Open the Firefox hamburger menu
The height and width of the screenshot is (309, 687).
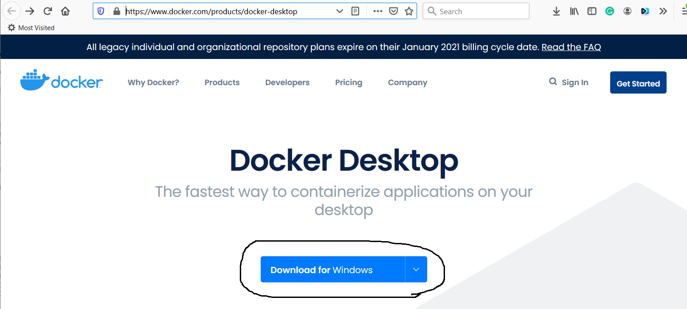click(x=684, y=12)
